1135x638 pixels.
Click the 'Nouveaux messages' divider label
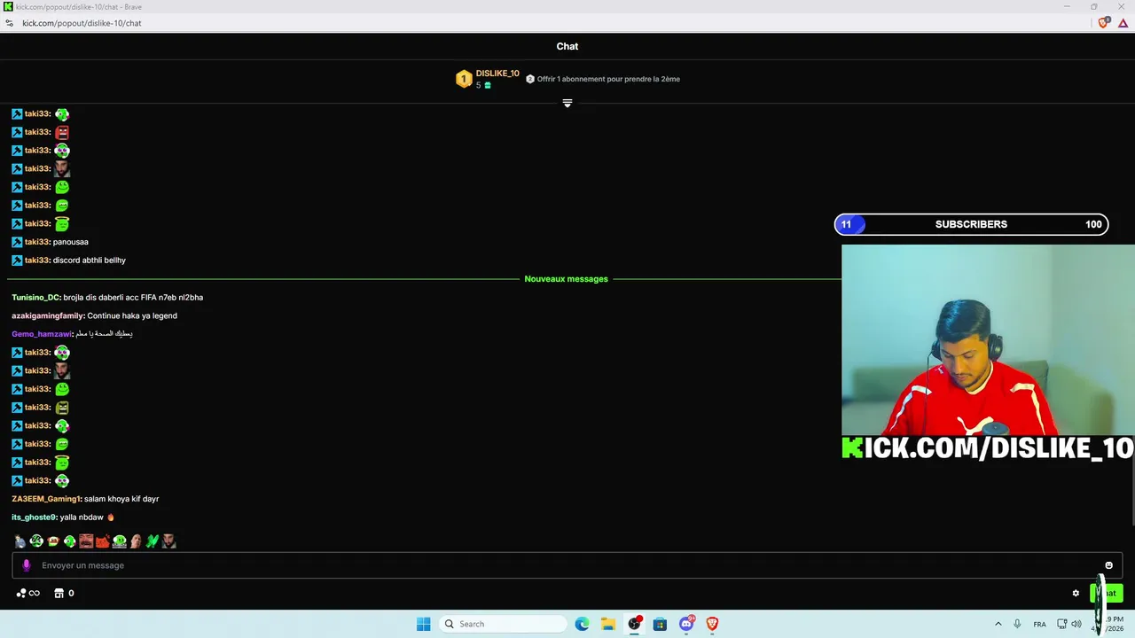(566, 279)
